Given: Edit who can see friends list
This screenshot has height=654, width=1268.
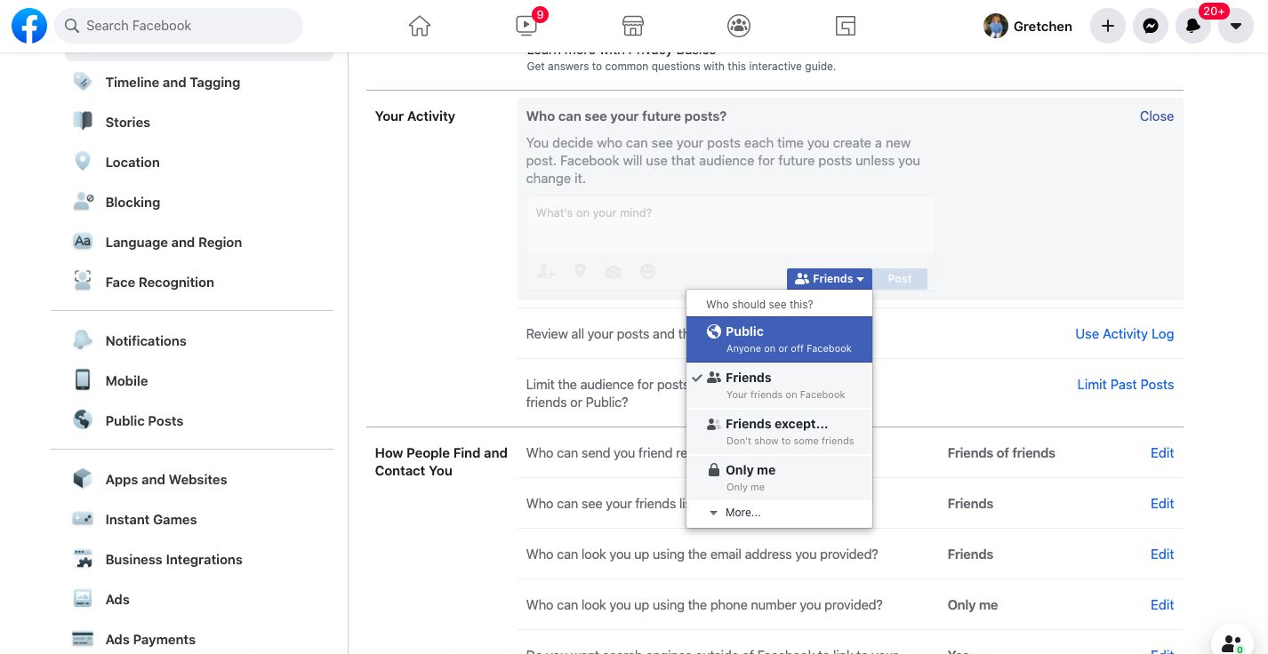Looking at the screenshot, I should [x=1161, y=504].
